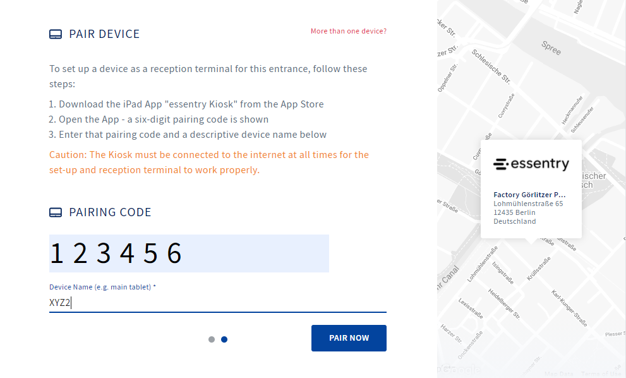Select the second blue step indicator dot
Screen dimensions: 626x378
[x=224, y=339]
